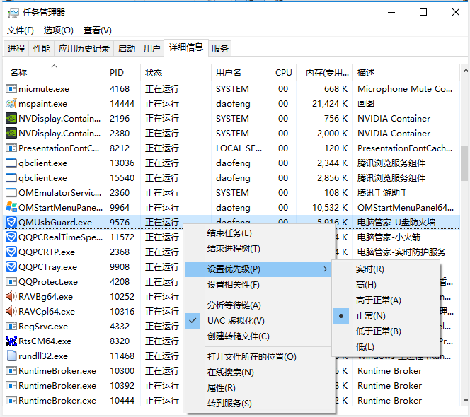Image resolution: width=470 pixels, height=417 pixels.
Task: Switch to the 用户 tab
Action: click(x=151, y=48)
